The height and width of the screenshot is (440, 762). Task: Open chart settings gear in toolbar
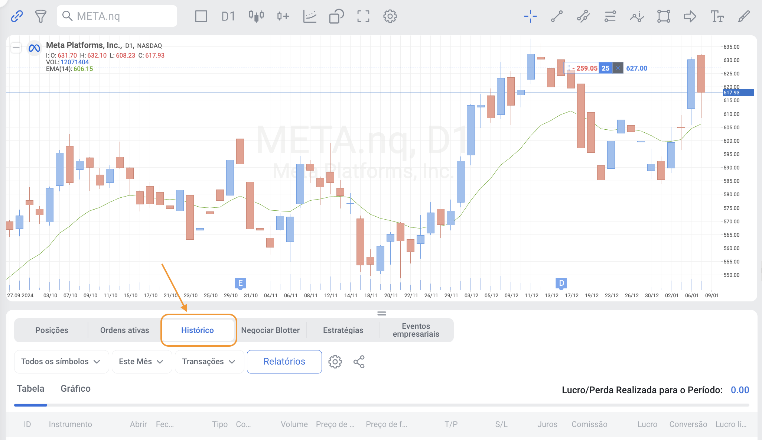pos(390,16)
